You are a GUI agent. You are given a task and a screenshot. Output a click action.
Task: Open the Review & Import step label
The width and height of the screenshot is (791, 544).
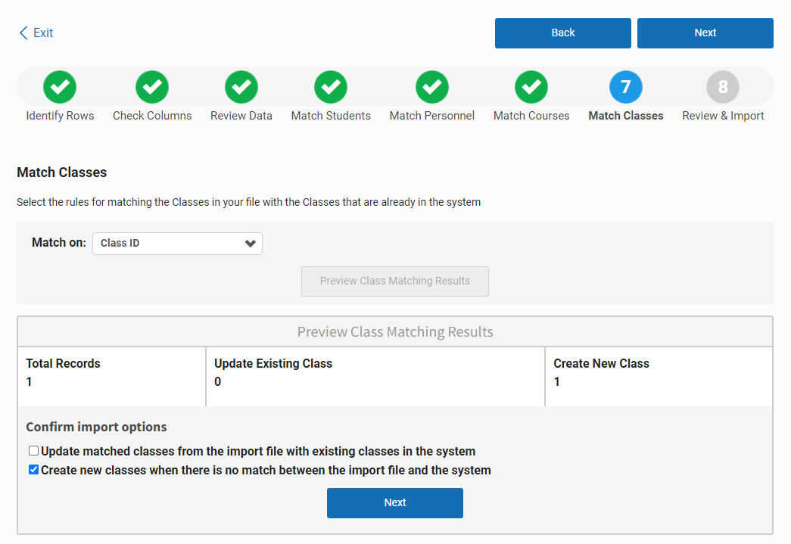723,116
